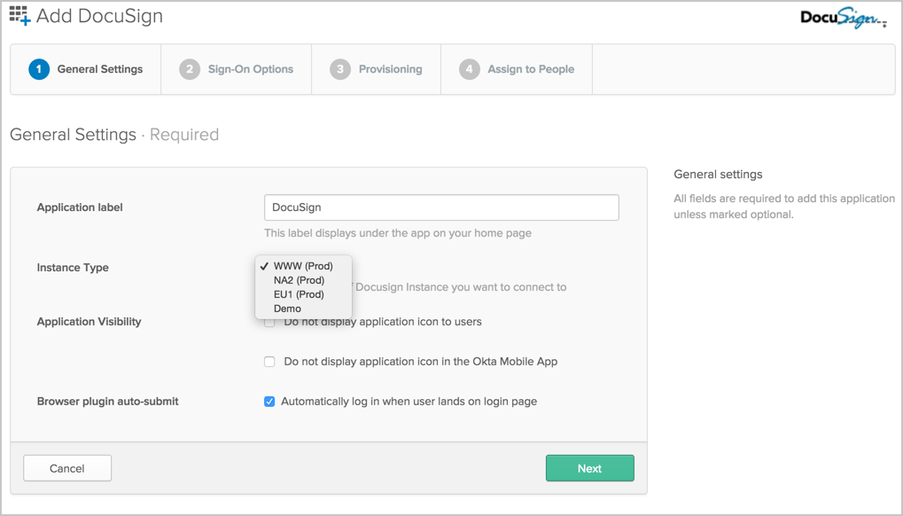Screen dimensions: 903x516
Task: Go to Assign to People tab
Action: point(530,69)
